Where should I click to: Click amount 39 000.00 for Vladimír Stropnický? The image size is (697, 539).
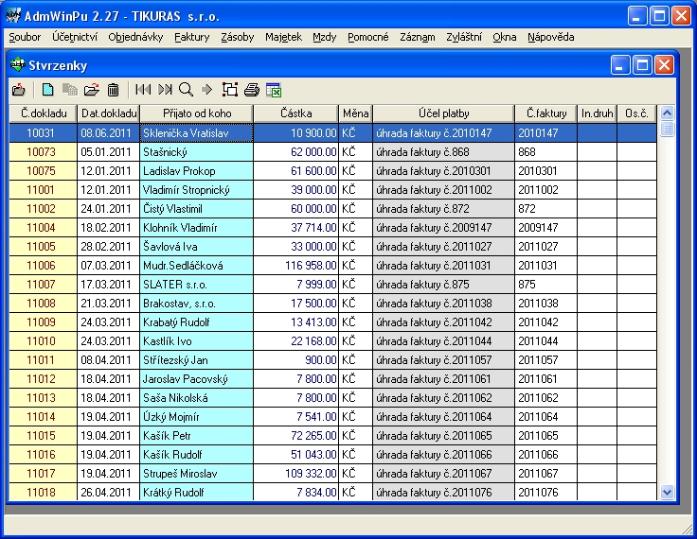295,190
